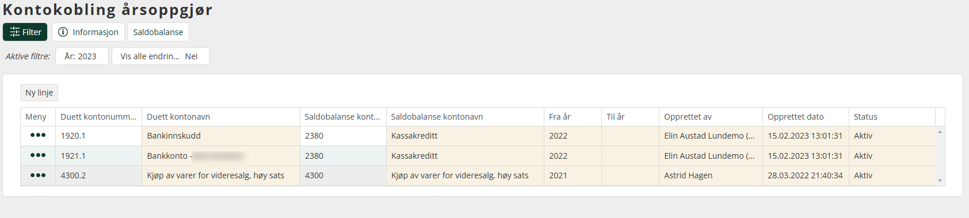Add a new row with Ny linje

click(x=39, y=93)
